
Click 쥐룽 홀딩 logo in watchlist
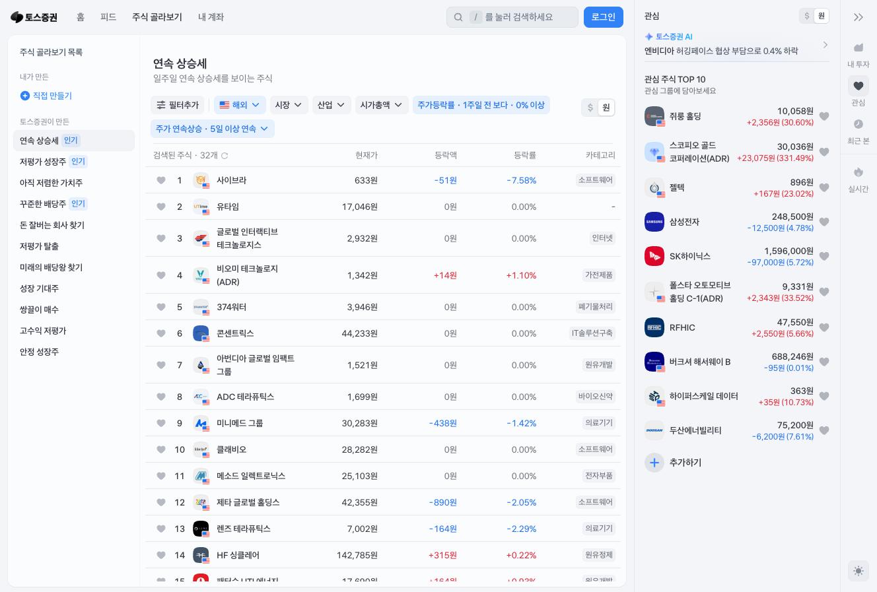(x=654, y=116)
